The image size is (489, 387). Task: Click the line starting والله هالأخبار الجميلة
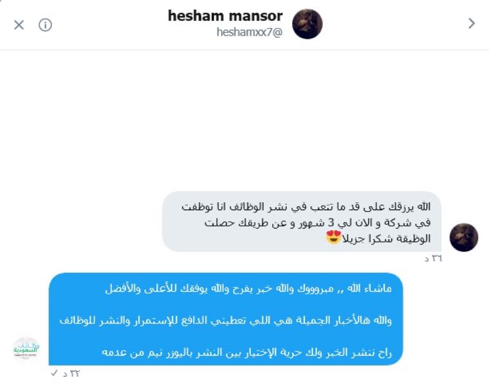225,321
